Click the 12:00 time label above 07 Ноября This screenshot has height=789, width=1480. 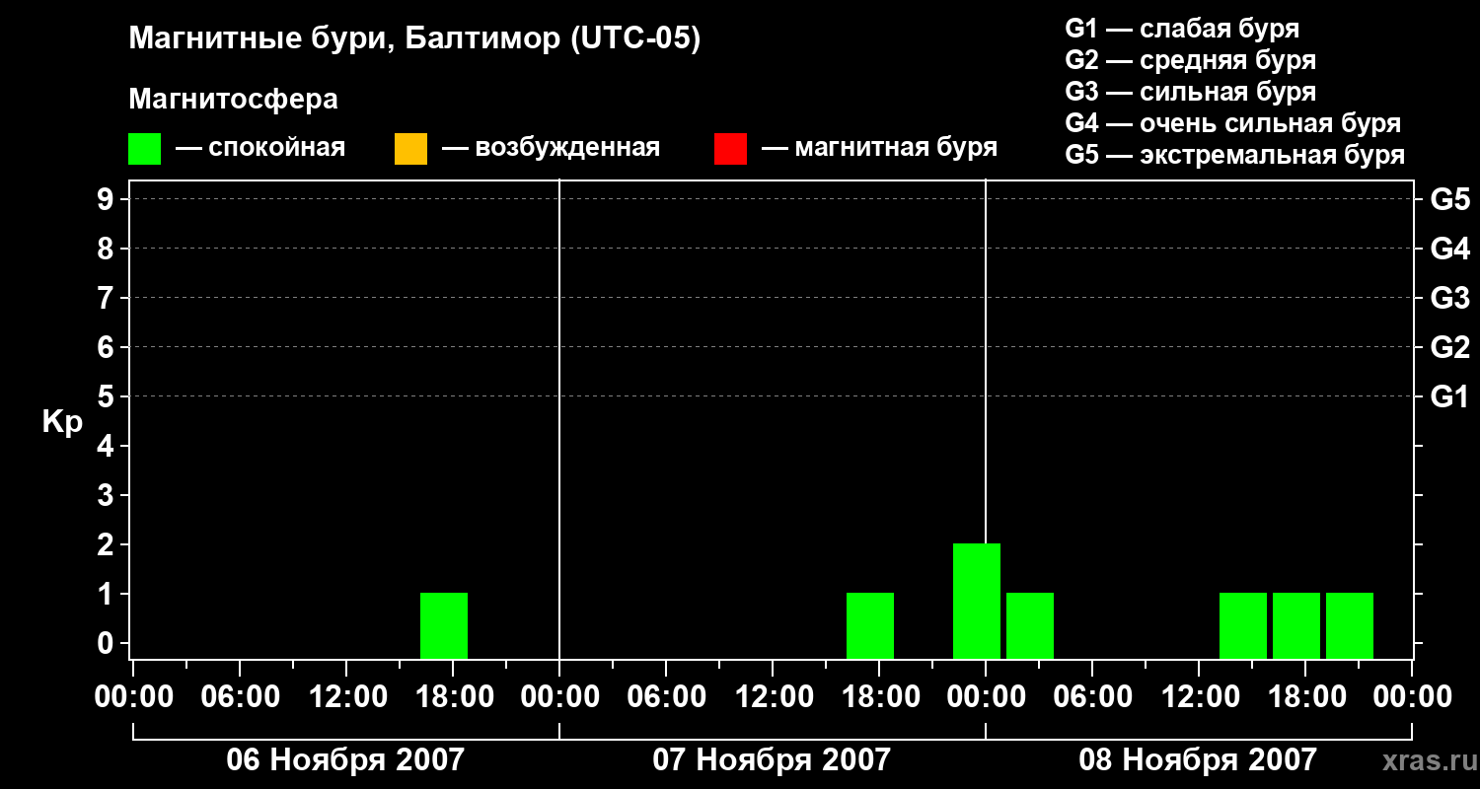pos(773,696)
